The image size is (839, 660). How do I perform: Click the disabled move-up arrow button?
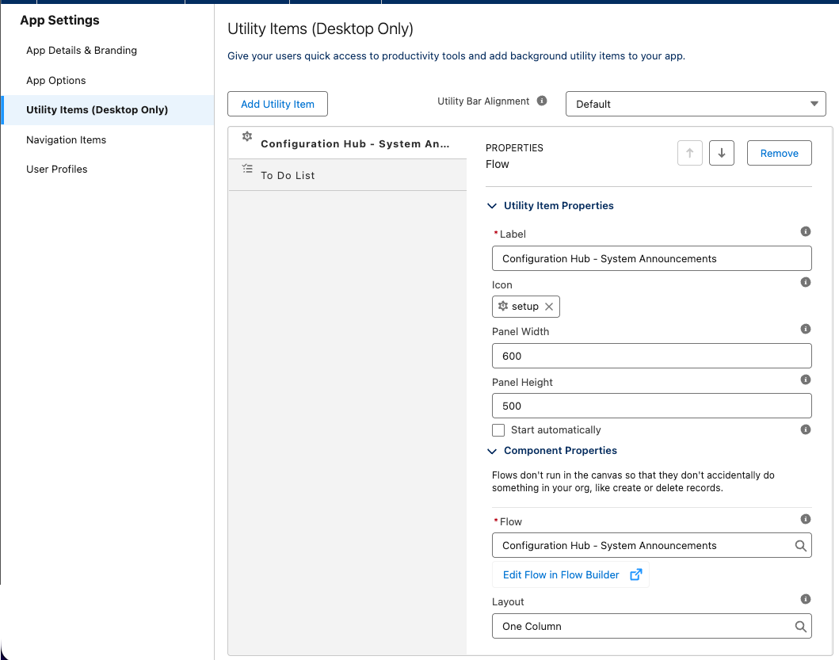tap(689, 153)
